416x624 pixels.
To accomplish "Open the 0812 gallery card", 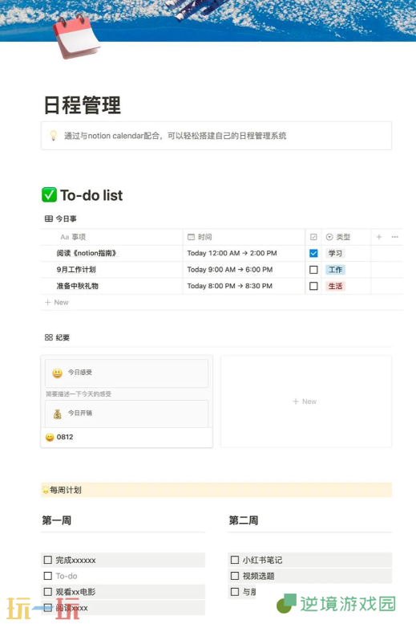I will [127, 402].
